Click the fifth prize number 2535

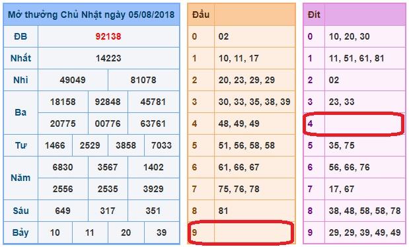(x=108, y=189)
